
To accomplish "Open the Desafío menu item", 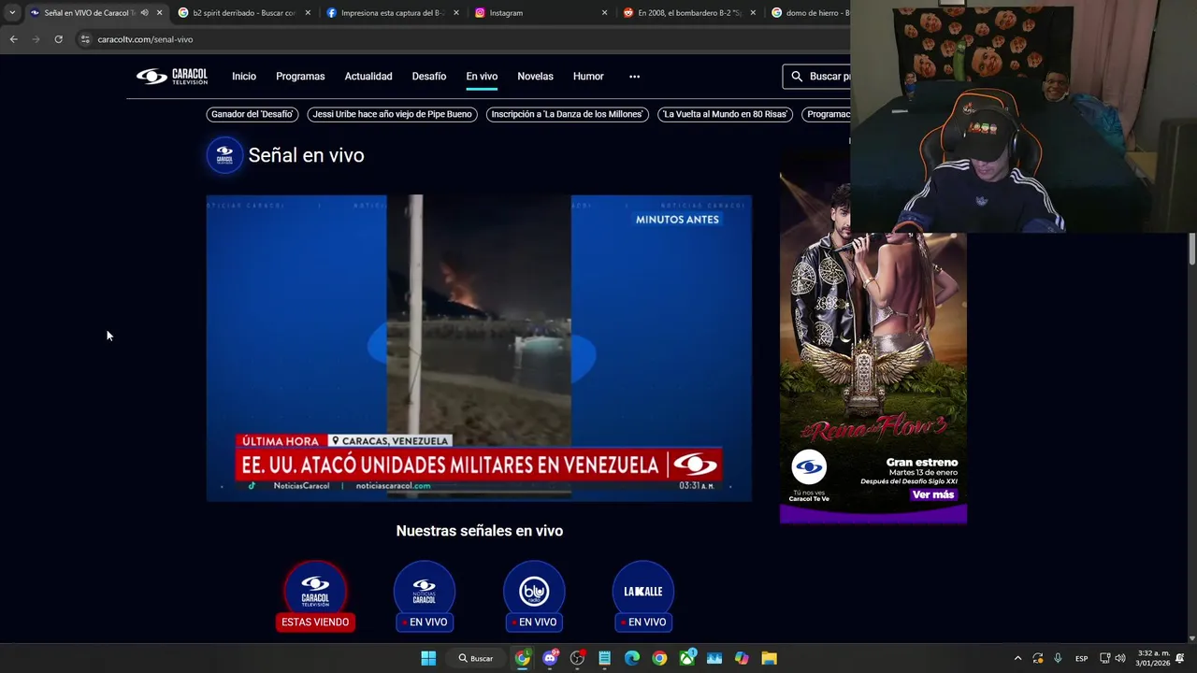I will (429, 77).
